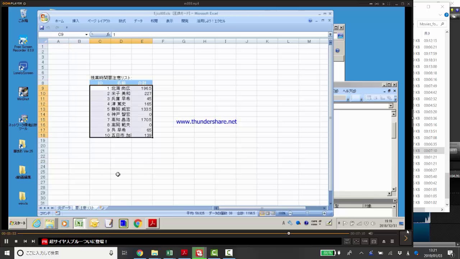
Task: Click the Excel icon in recorded taskbar
Action: [x=79, y=223]
